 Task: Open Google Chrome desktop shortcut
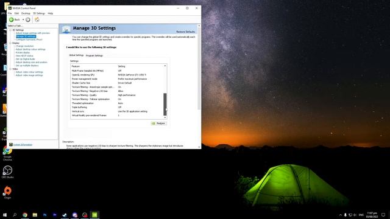pos(7,153)
